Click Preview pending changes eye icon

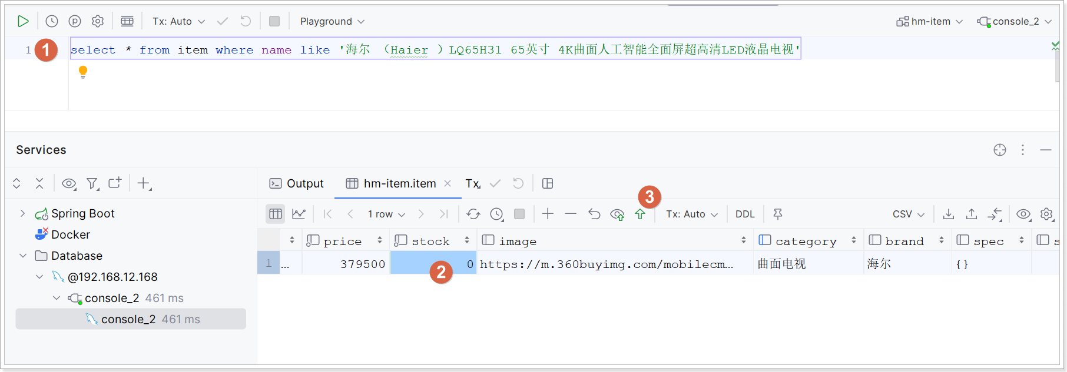[x=617, y=215]
